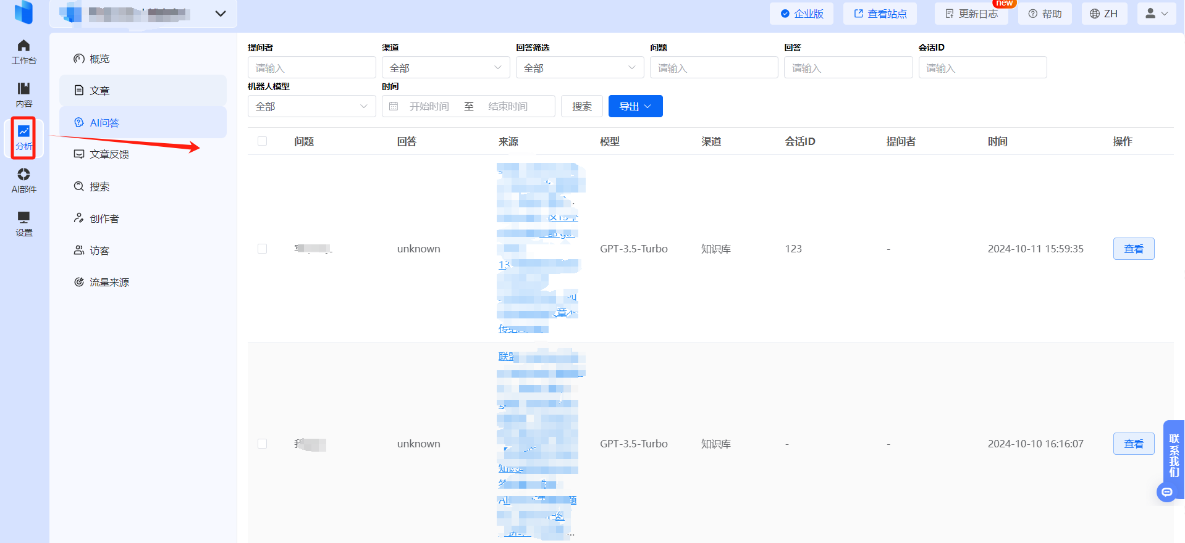Click the 创作者 author icon

click(79, 218)
